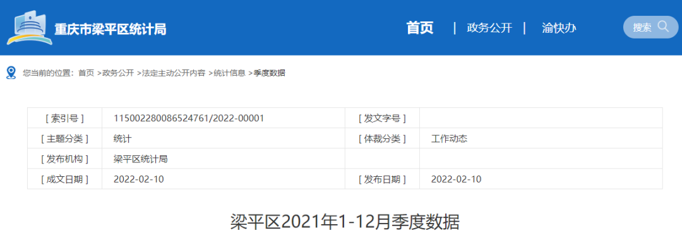This screenshot has height=240, width=682.
Task: Click the 工作动态 value cell
Action: (x=541, y=139)
